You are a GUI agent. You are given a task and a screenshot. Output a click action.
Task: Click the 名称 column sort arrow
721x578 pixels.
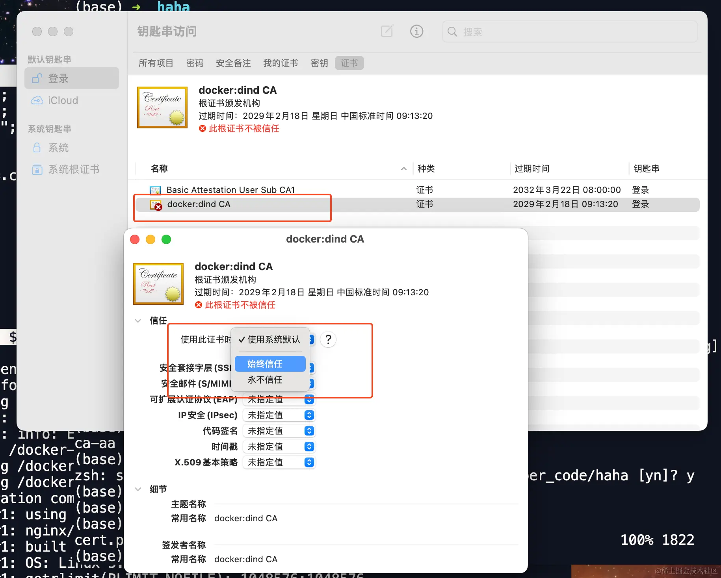click(404, 169)
